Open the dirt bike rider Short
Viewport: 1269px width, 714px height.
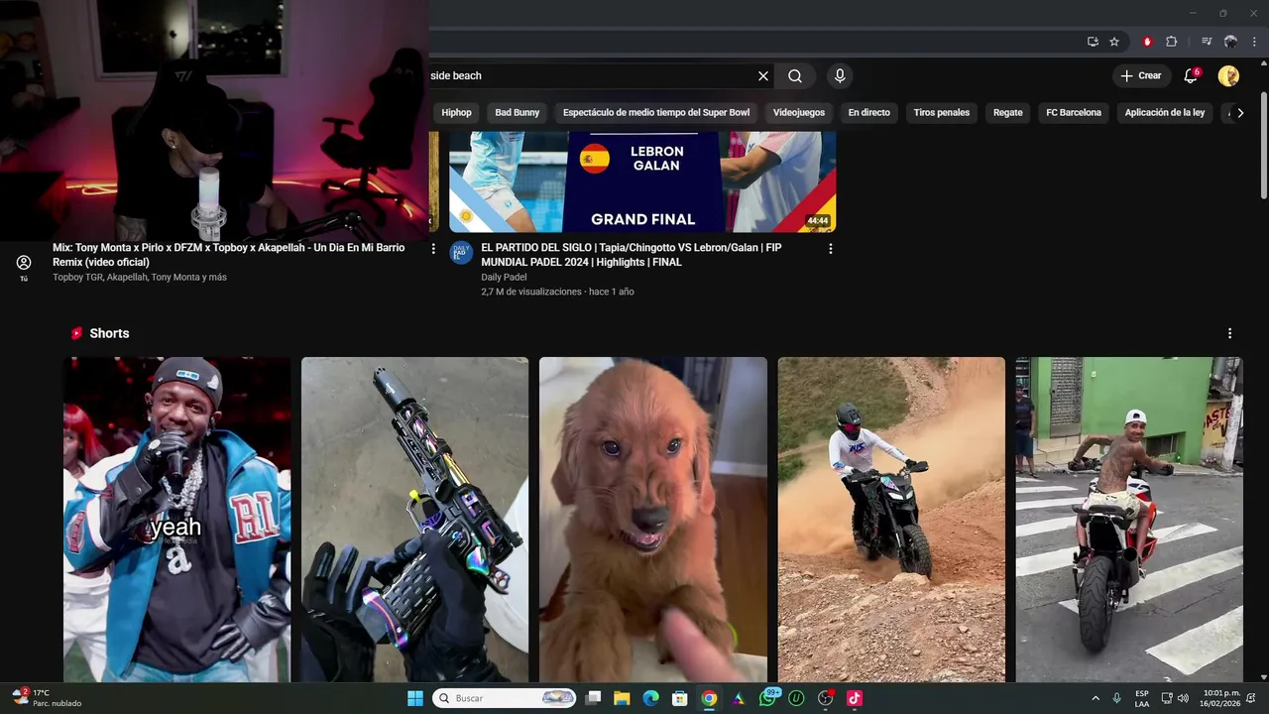tap(891, 520)
